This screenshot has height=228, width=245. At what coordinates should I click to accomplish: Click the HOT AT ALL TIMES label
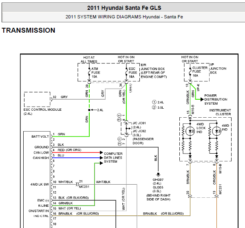point(89,60)
